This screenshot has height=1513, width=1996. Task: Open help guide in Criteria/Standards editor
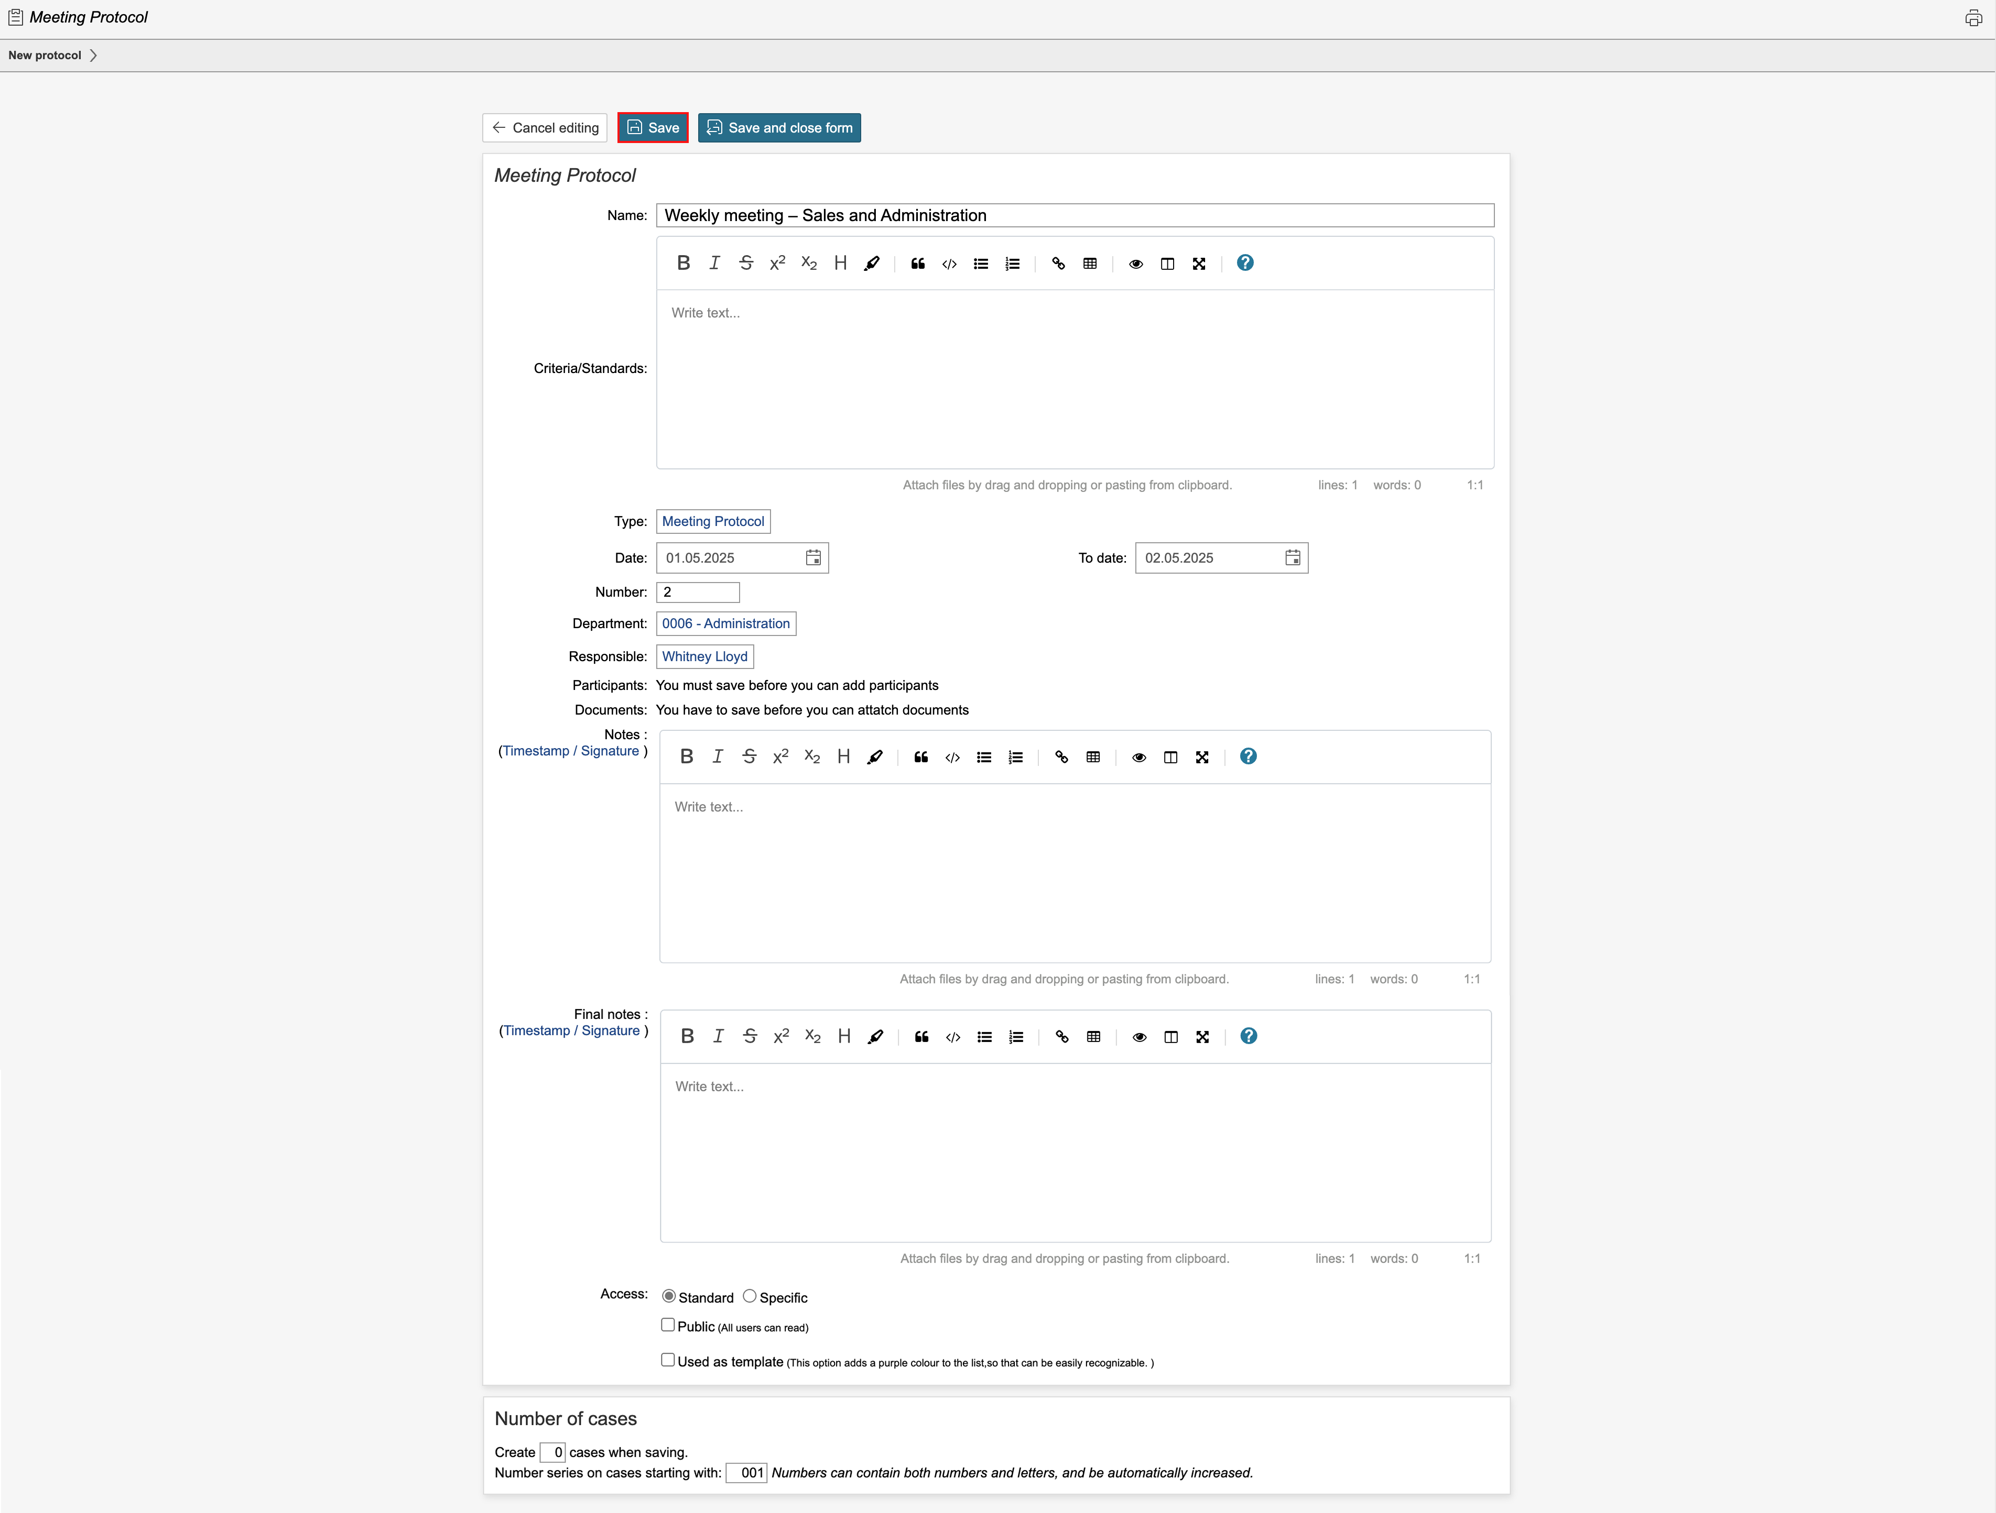(x=1244, y=264)
